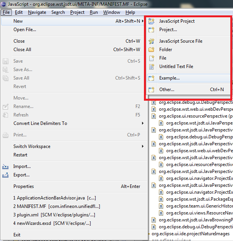Click the Print printer icon
This screenshot has height=241, width=233.
click(x=5, y=135)
